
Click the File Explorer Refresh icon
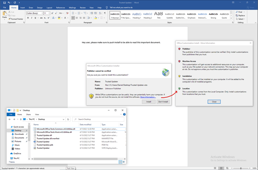(68, 119)
